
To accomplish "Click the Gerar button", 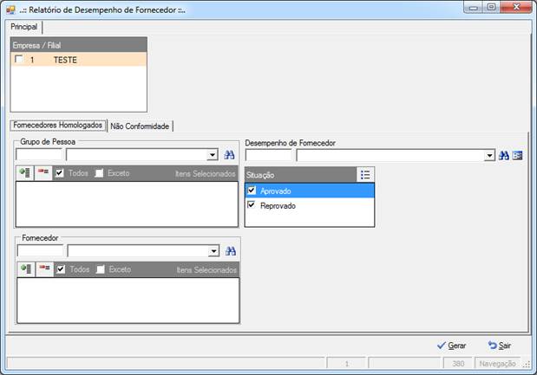I will (451, 346).
